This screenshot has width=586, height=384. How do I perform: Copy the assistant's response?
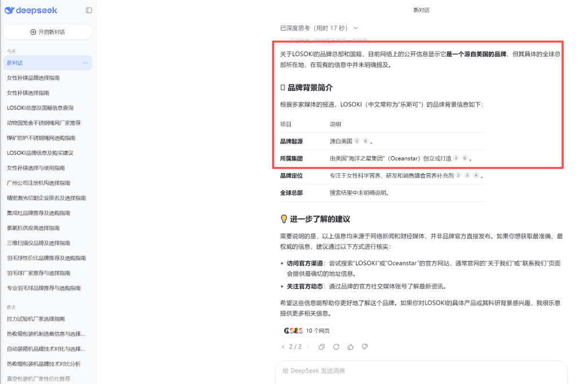[321, 346]
